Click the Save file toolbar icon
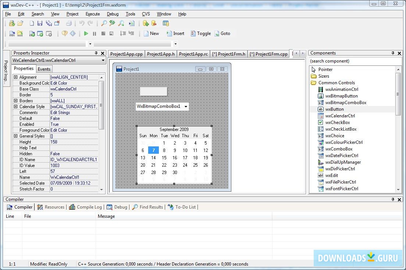This screenshot has height=270, width=406. click(x=40, y=23)
